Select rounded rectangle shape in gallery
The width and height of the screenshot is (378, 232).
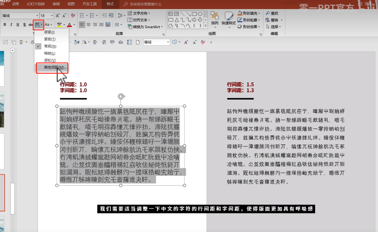[171, 20]
